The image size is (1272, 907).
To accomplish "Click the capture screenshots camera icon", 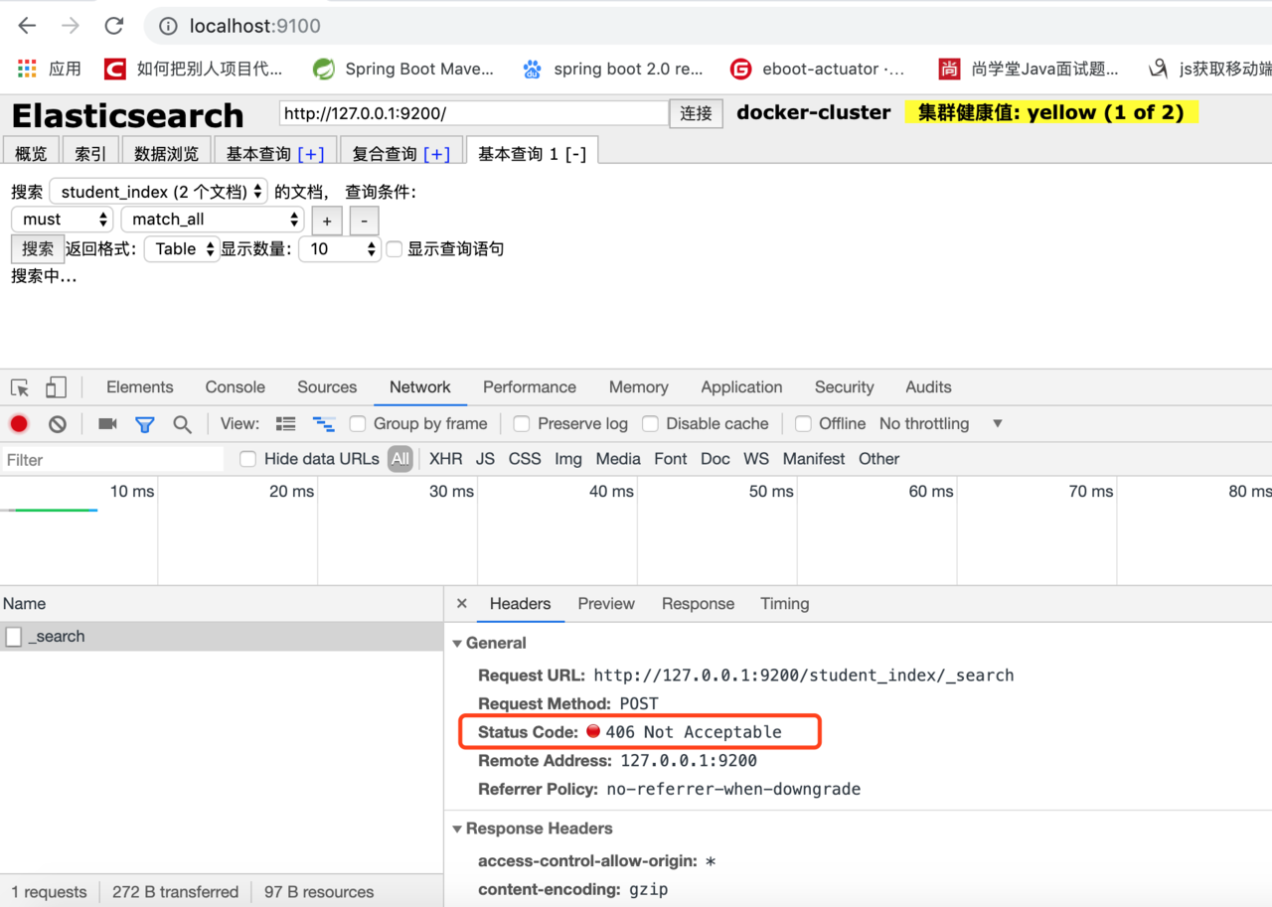I will [x=107, y=424].
